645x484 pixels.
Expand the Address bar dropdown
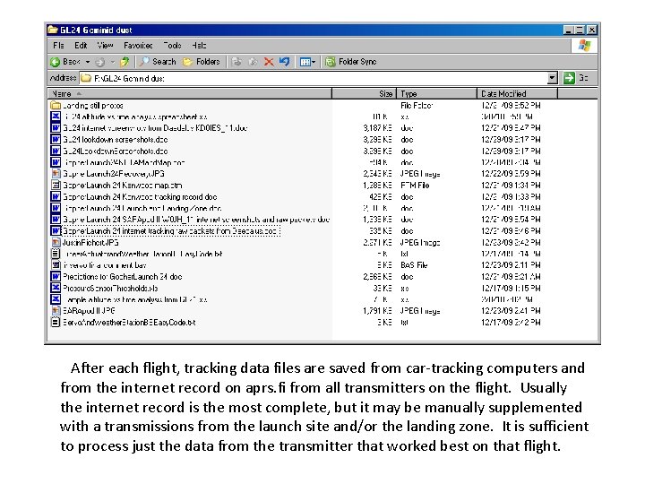point(553,78)
